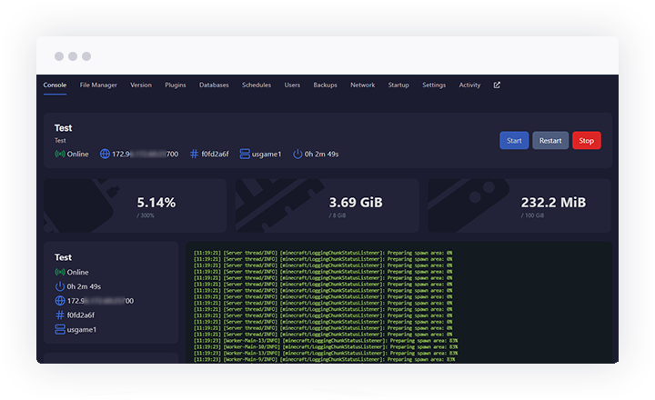Click the sidebar Online signal icon

pos(60,272)
